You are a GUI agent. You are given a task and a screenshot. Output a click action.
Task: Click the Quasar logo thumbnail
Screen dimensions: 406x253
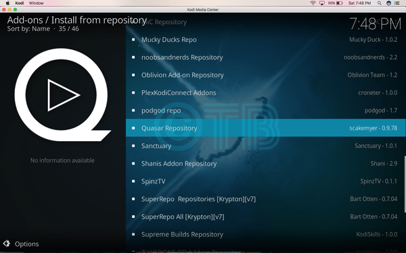(x=63, y=94)
